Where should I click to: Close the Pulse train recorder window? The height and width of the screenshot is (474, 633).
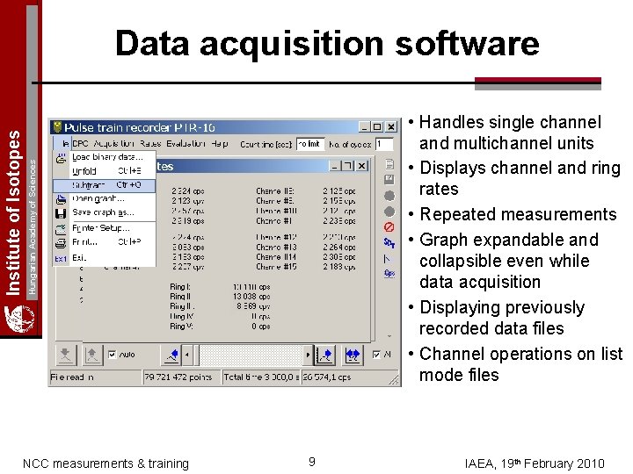click(390, 127)
